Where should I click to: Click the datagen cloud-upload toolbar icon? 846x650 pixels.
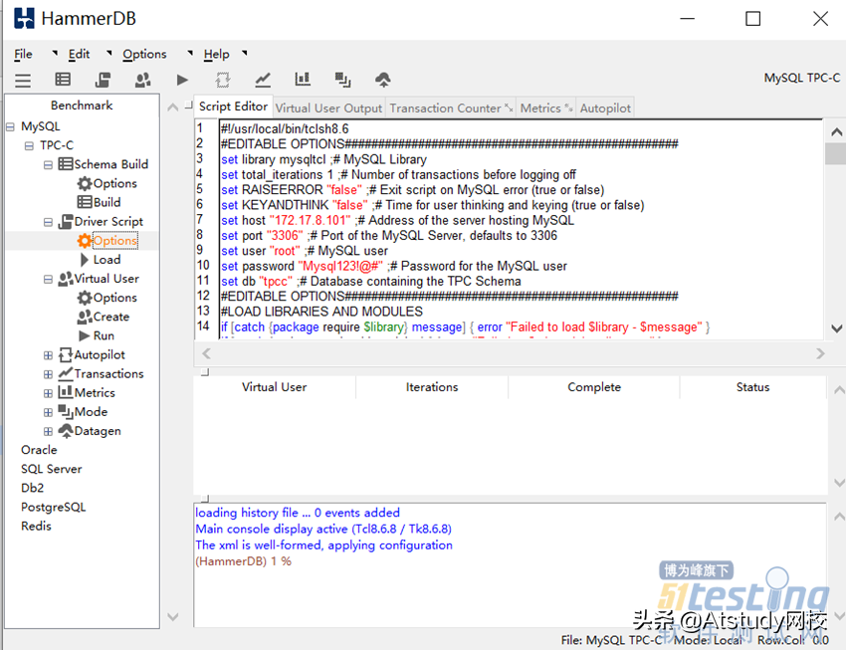click(x=383, y=80)
